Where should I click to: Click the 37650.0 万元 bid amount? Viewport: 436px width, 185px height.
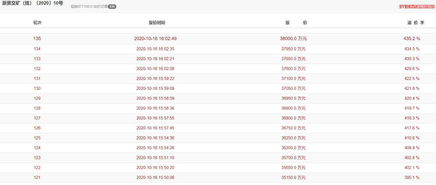click(x=294, y=59)
